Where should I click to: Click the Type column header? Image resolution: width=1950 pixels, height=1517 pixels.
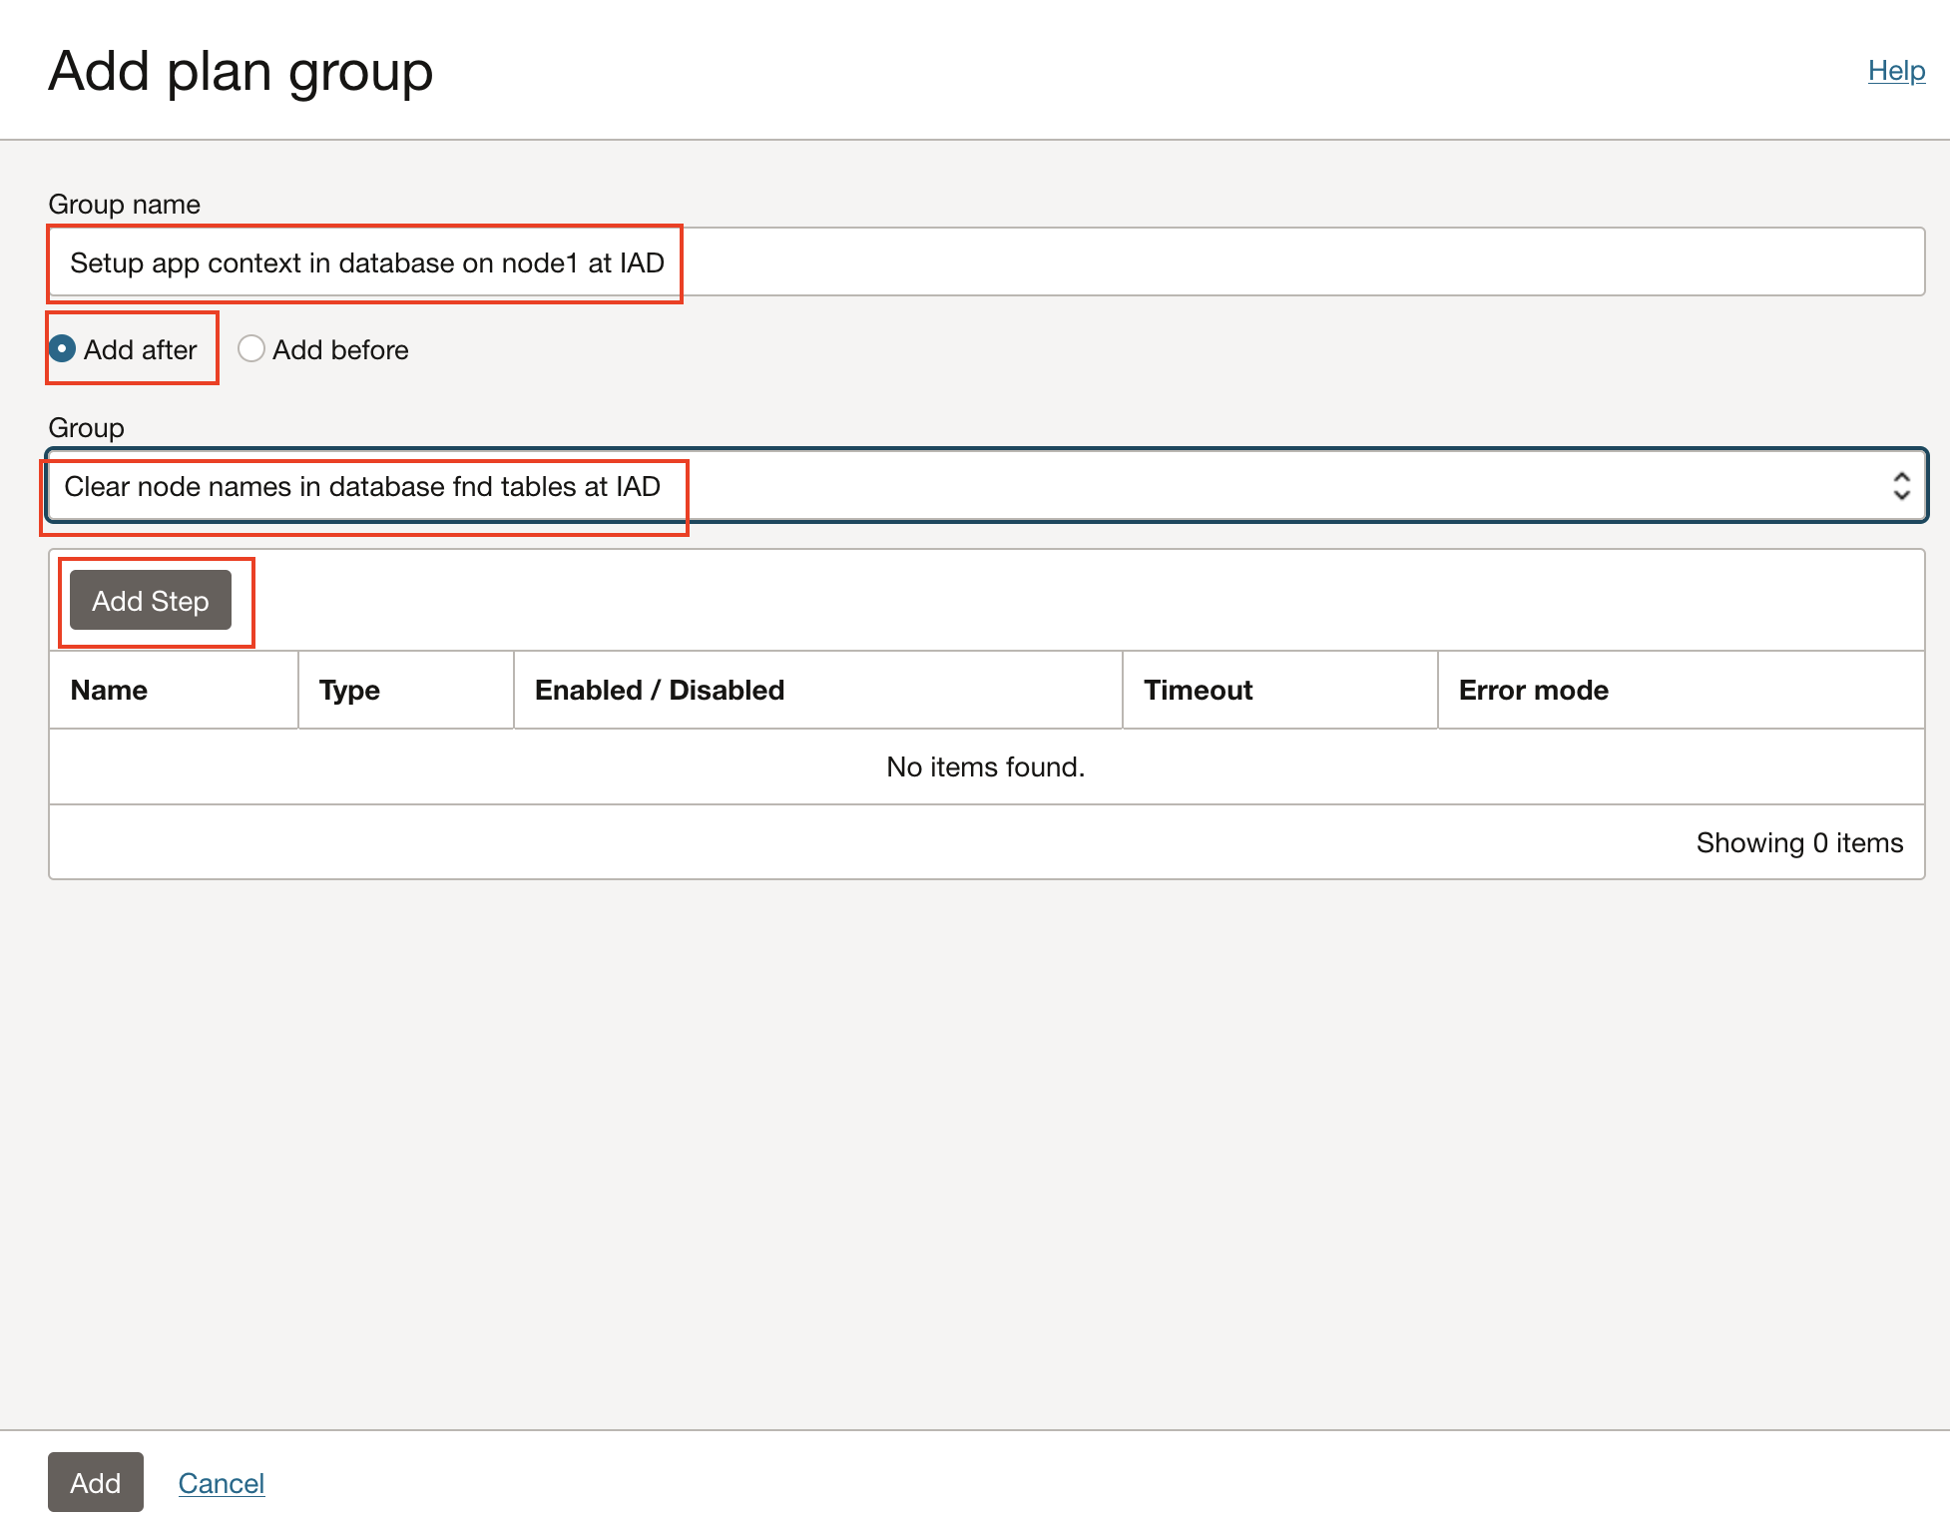coord(349,691)
